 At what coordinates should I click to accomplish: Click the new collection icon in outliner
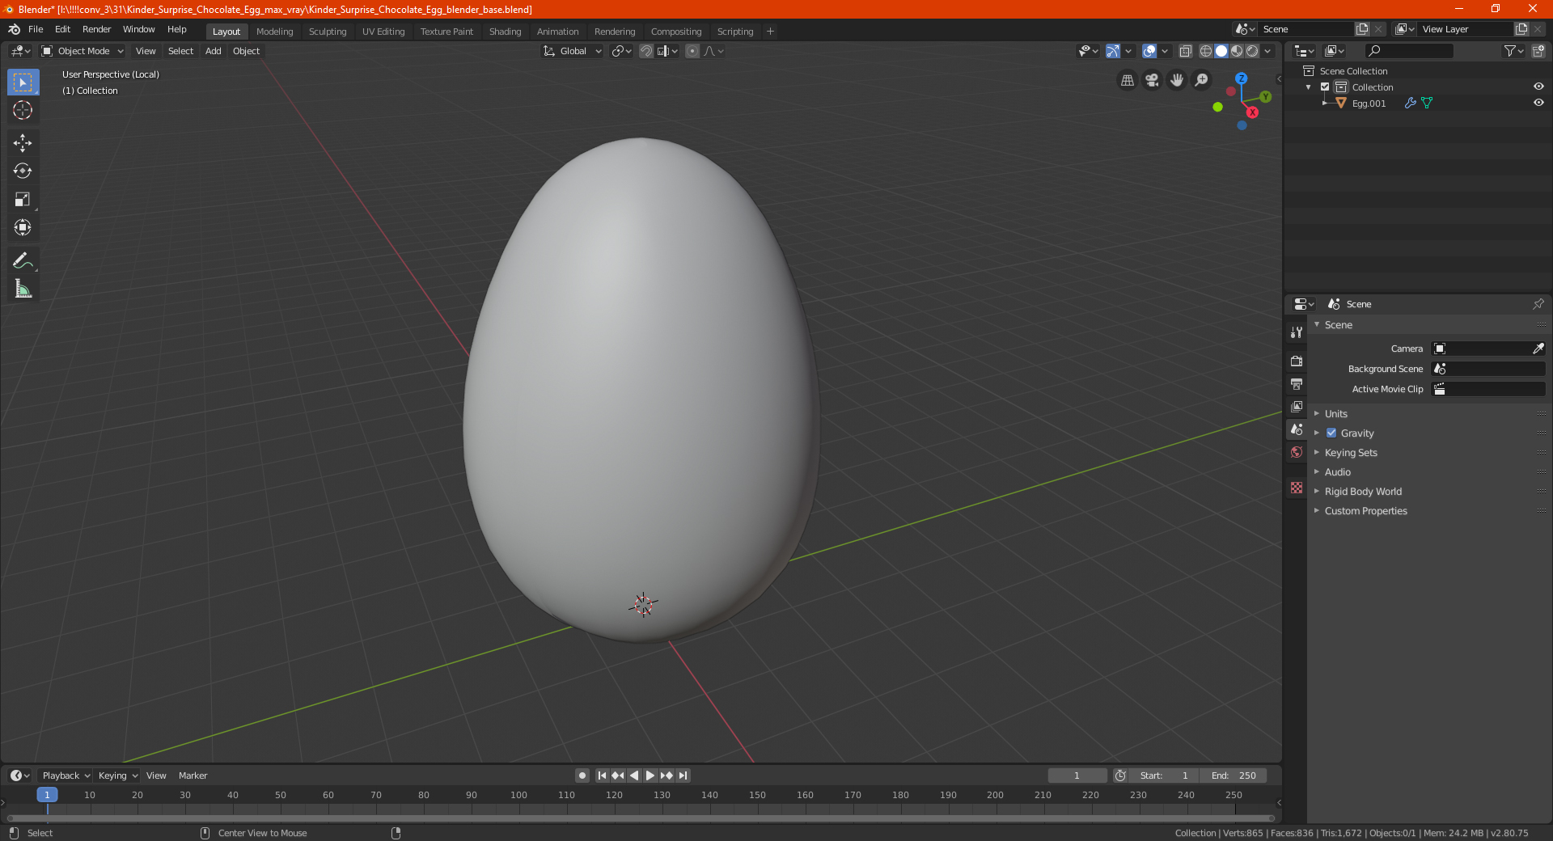tap(1538, 51)
